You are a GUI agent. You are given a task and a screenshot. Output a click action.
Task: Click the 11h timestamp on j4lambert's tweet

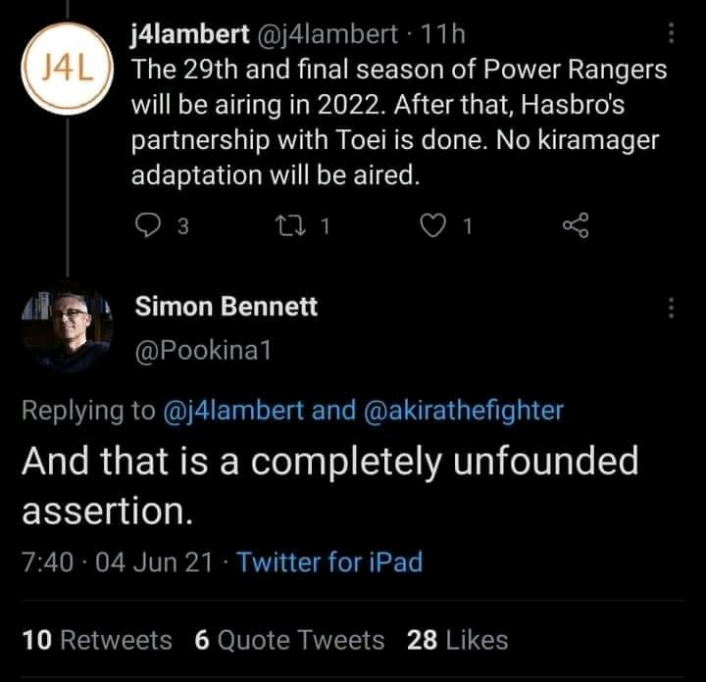(439, 34)
